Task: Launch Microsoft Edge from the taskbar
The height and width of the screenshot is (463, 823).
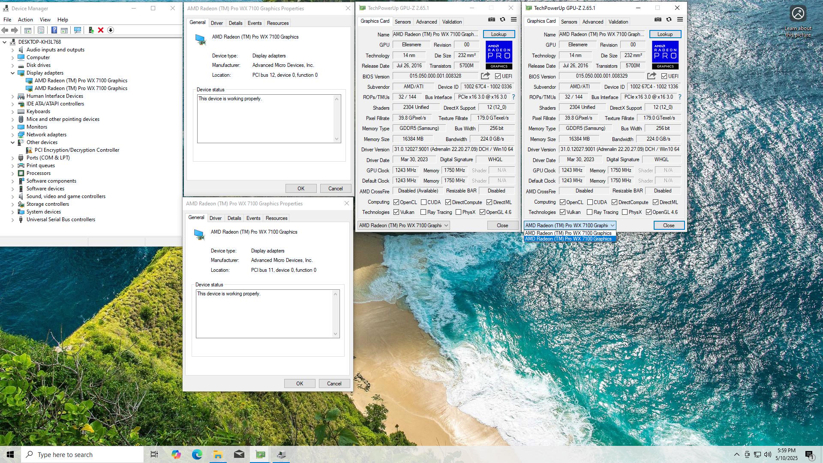Action: click(197, 454)
